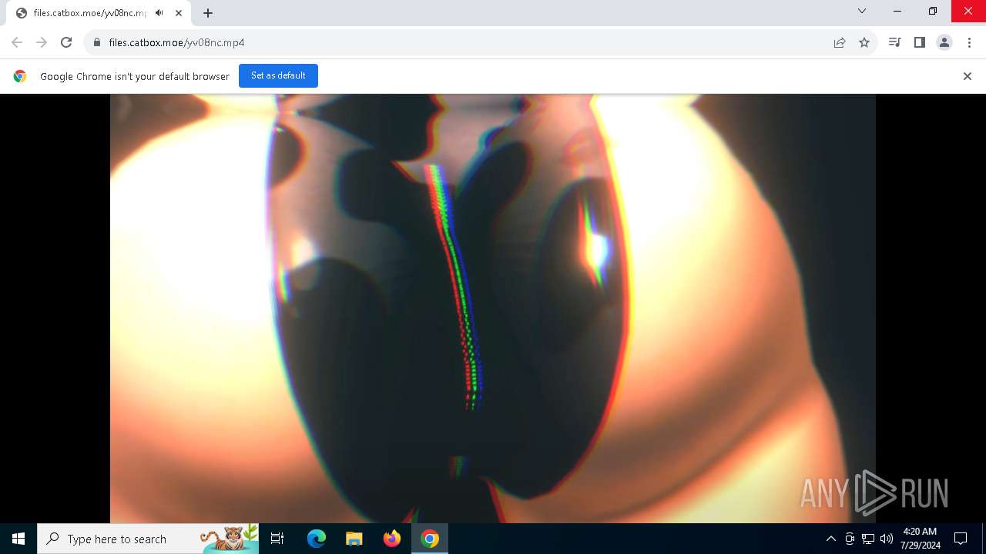Open the tab search chevron
986x554 pixels.
862,11
